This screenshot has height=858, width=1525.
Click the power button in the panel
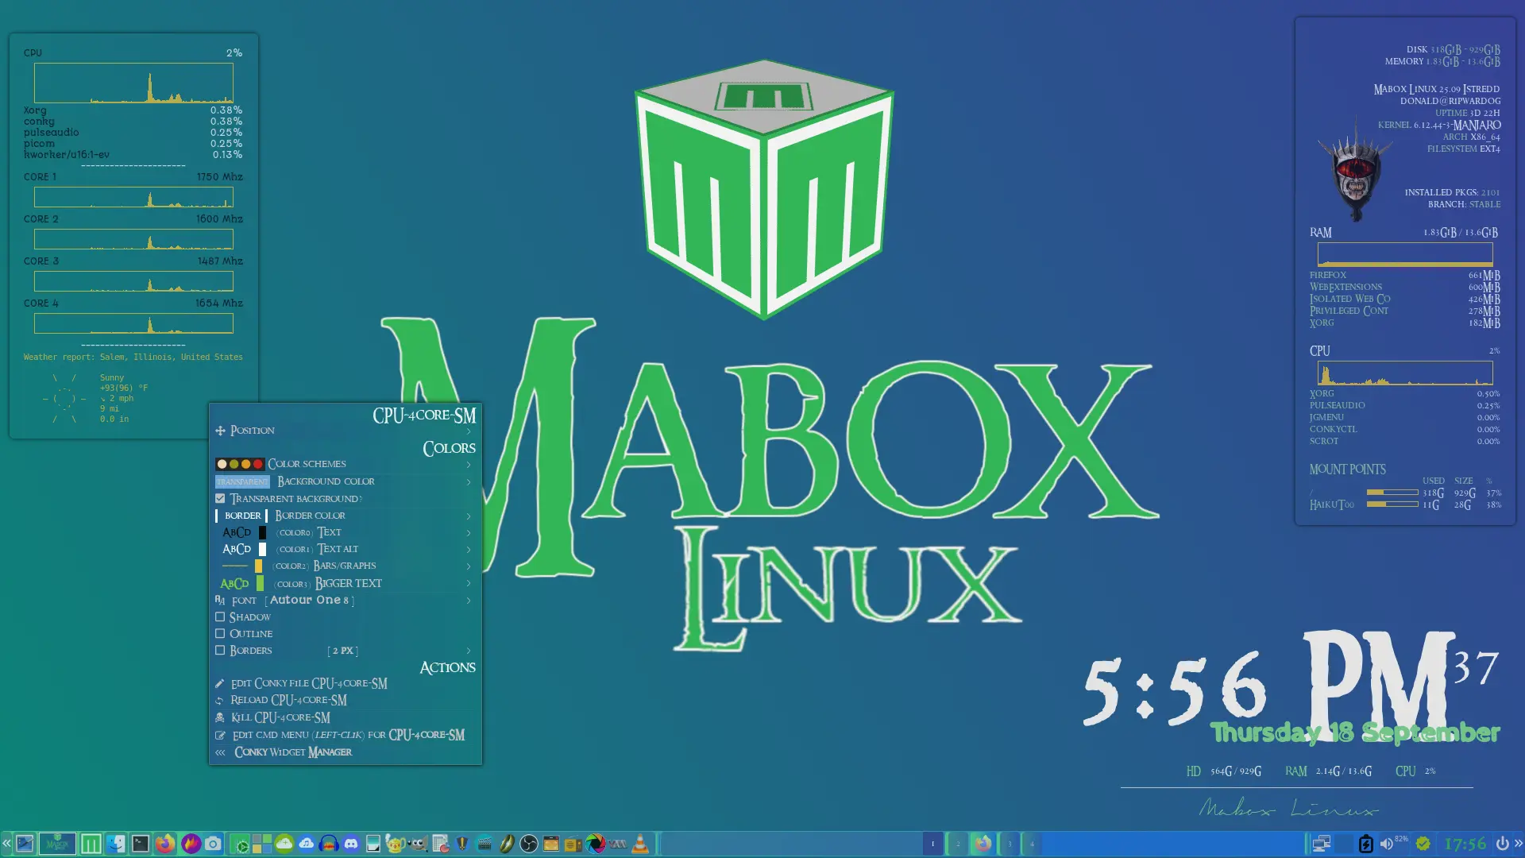point(1502,844)
